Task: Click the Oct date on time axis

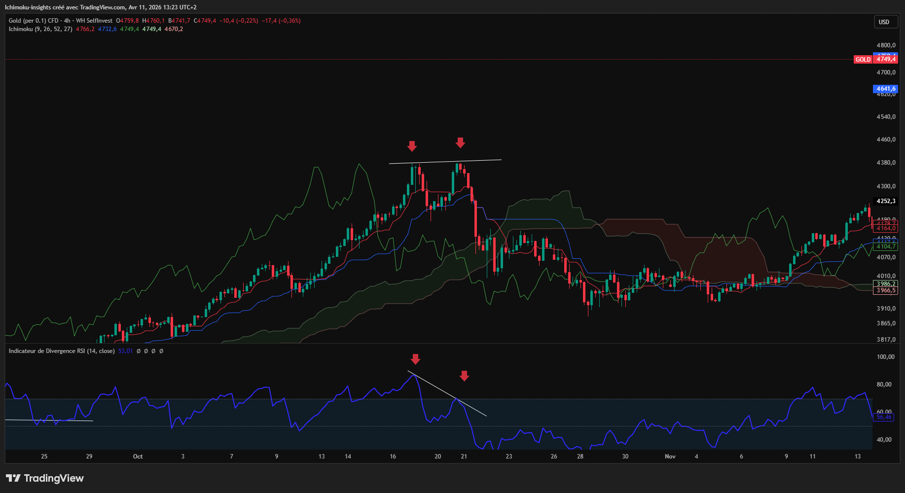Action: (x=138, y=457)
